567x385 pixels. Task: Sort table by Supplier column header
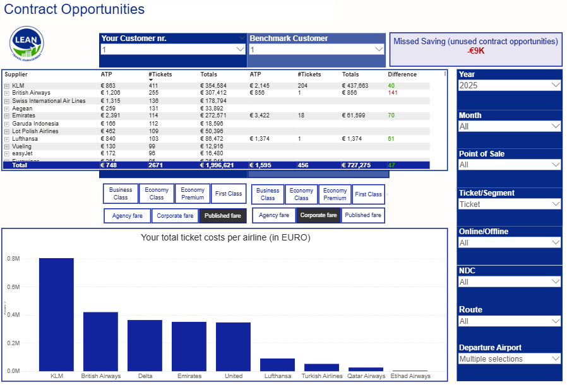[x=16, y=74]
